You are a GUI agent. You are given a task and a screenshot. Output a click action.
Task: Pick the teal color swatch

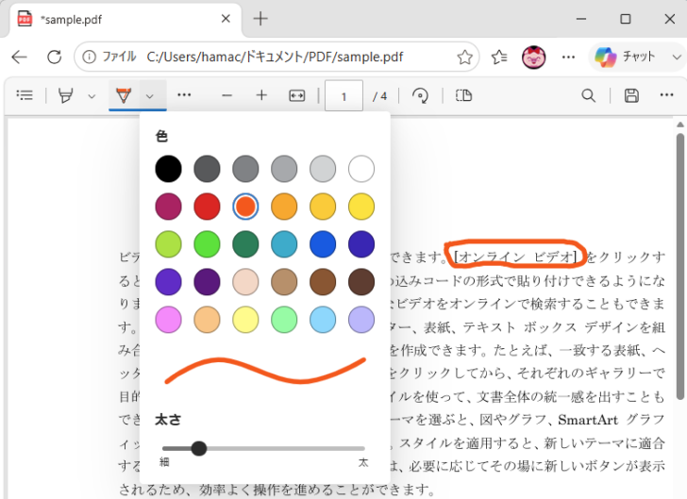(x=284, y=244)
